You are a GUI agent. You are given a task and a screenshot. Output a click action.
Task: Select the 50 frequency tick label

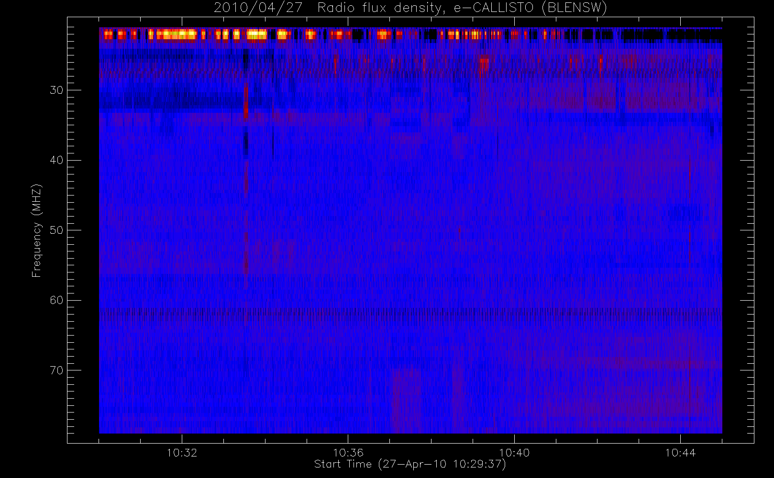click(x=56, y=230)
